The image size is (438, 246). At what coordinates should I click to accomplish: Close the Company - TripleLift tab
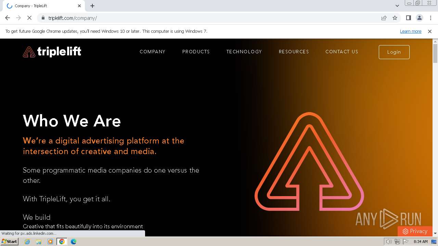[79, 6]
